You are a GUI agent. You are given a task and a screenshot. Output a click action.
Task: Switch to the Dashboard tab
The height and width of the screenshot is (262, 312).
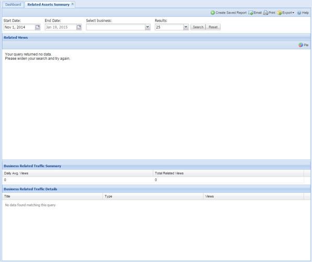13,4
